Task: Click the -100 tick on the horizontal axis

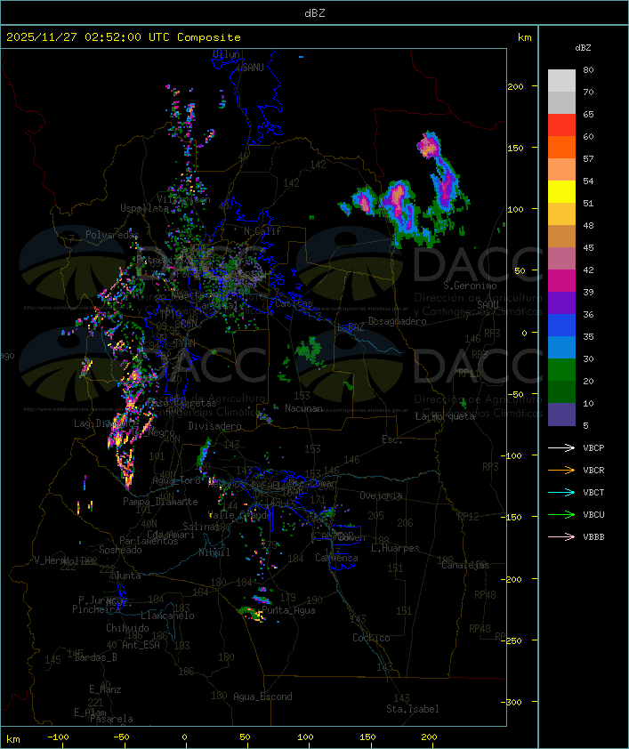Action: tap(58, 737)
